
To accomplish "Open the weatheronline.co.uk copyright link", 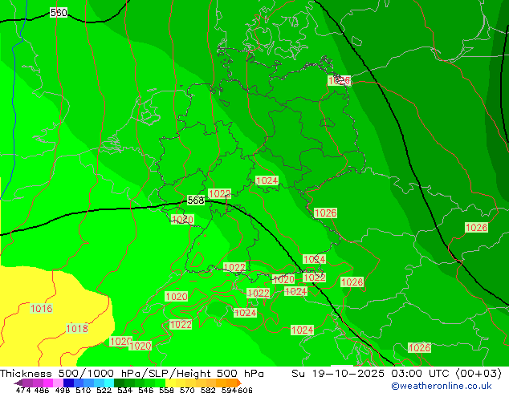I will [442, 386].
